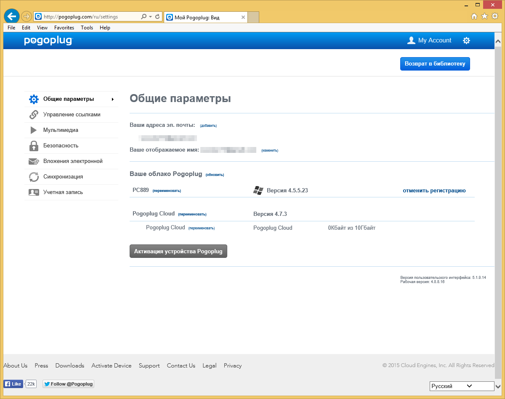
Task: Open My Account link
Action: coord(435,40)
